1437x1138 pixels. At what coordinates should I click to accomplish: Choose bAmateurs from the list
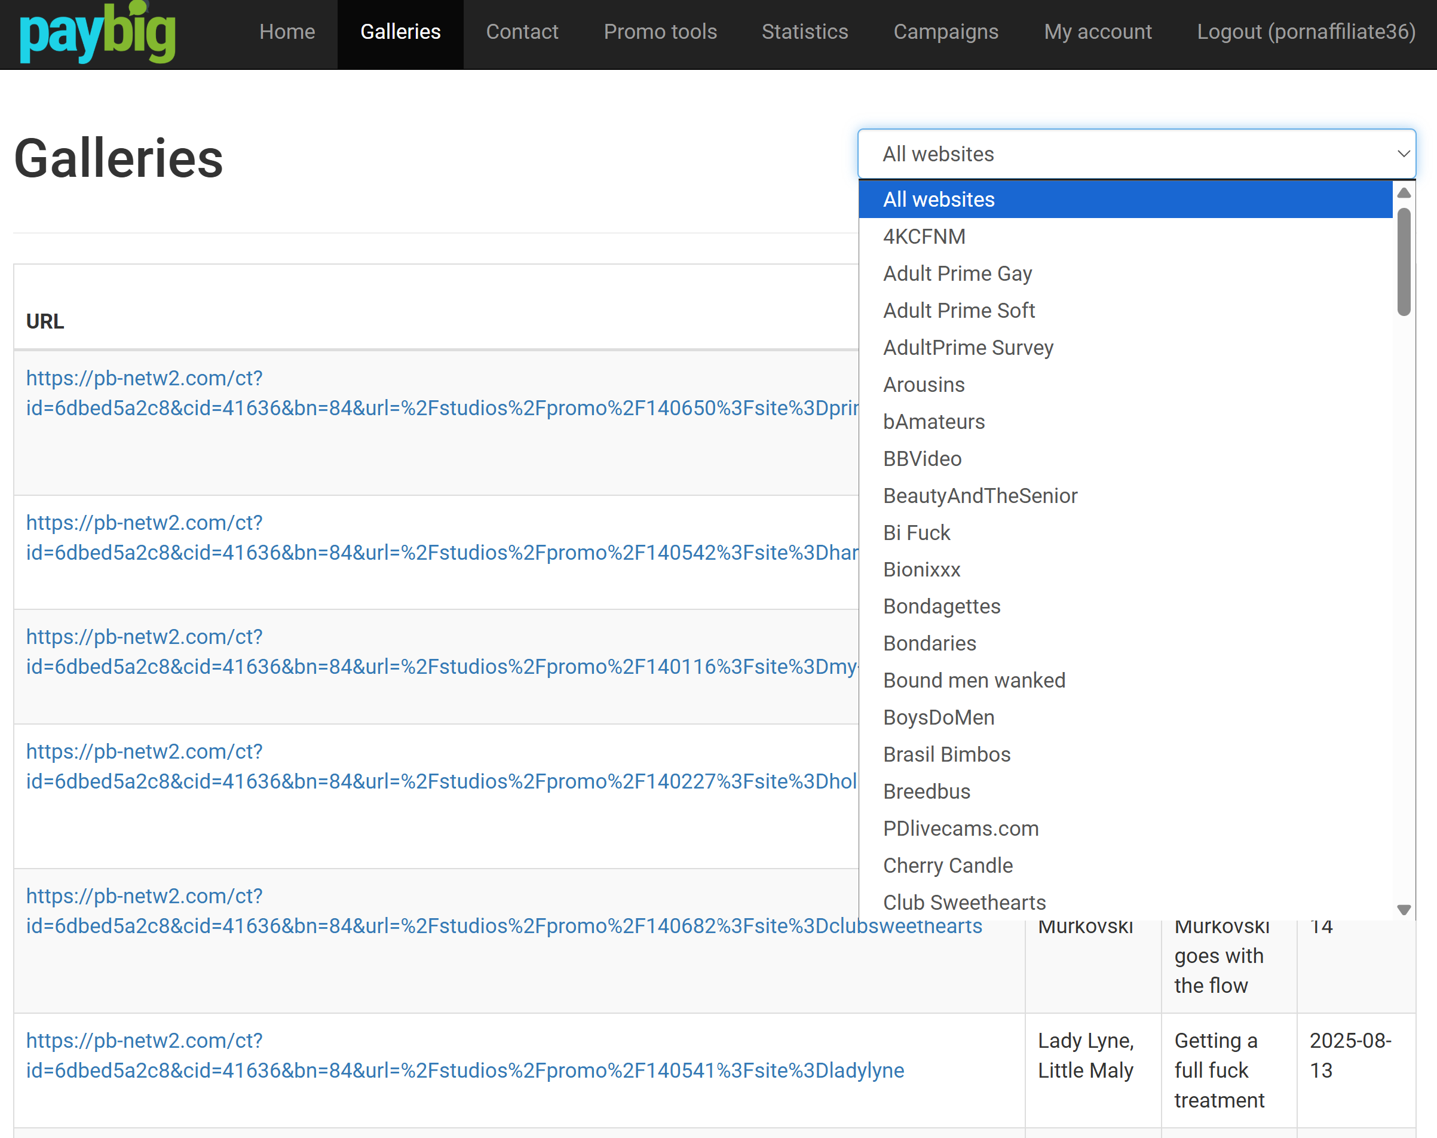(1125, 422)
